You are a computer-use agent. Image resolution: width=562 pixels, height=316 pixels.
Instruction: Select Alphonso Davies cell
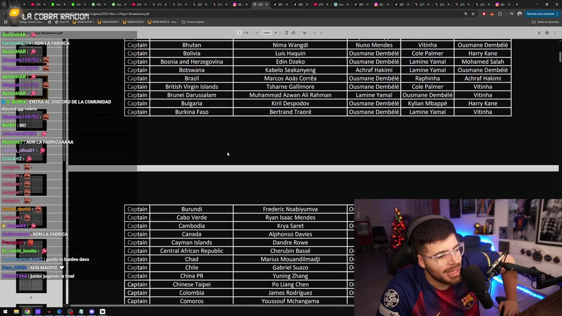click(290, 234)
